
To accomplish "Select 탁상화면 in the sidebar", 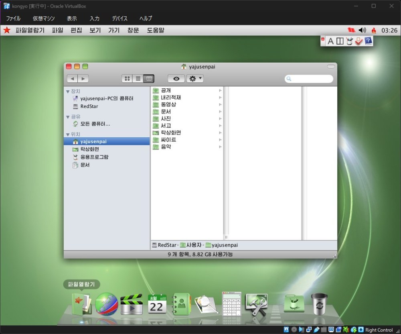I will coord(107,149).
